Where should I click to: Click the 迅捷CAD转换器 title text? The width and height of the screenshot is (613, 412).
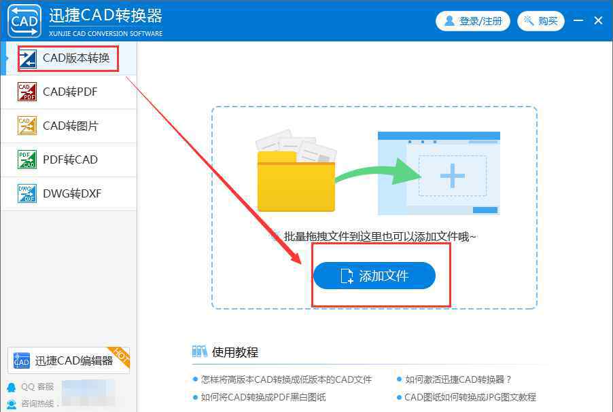tap(105, 16)
